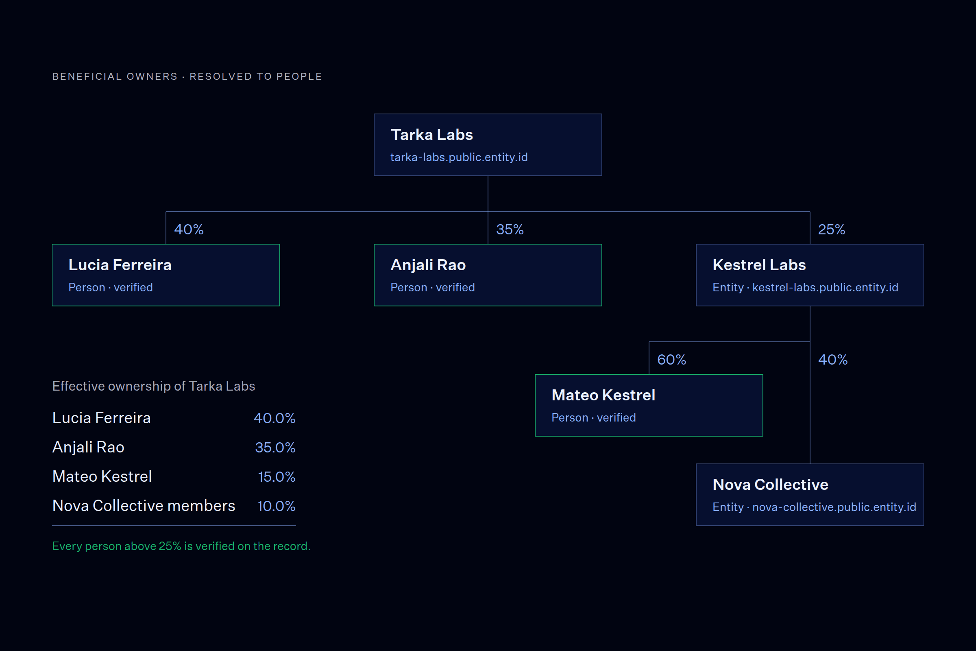The width and height of the screenshot is (976, 651).
Task: Select the Lucia Ferreira person card
Action: click(166, 275)
